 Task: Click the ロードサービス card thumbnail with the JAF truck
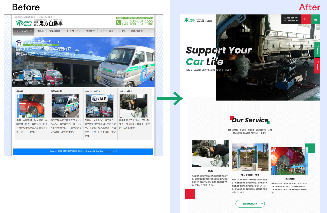99,106
